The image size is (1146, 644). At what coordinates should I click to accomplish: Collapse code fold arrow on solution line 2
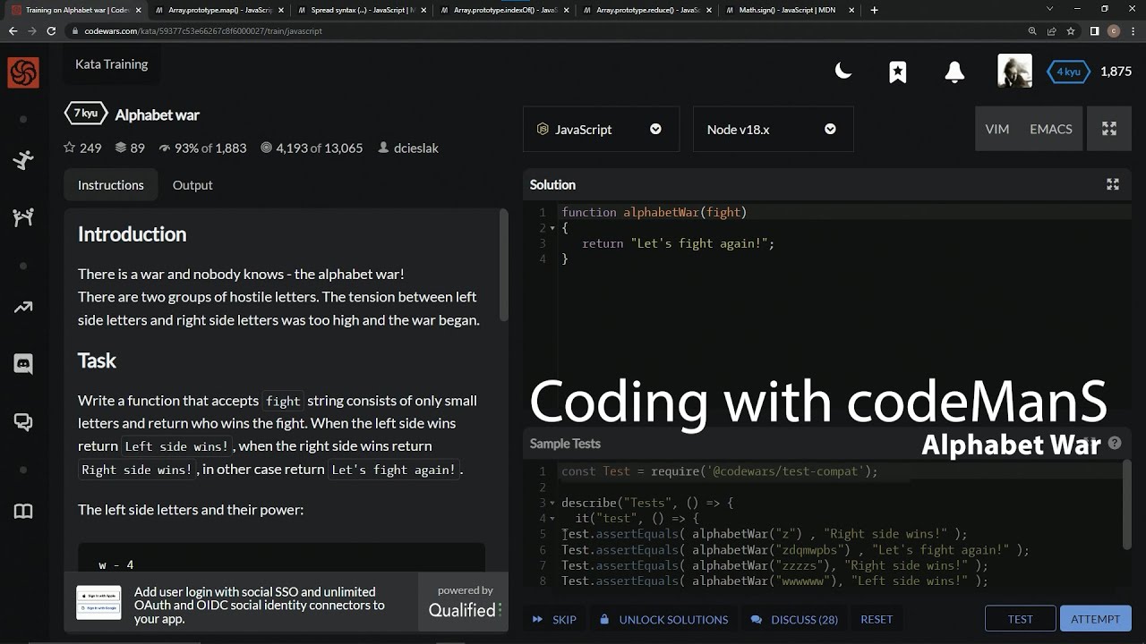[552, 228]
